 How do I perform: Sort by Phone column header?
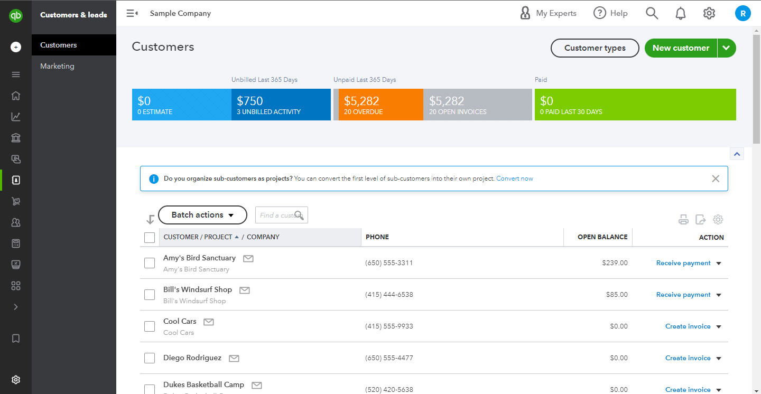coord(377,237)
